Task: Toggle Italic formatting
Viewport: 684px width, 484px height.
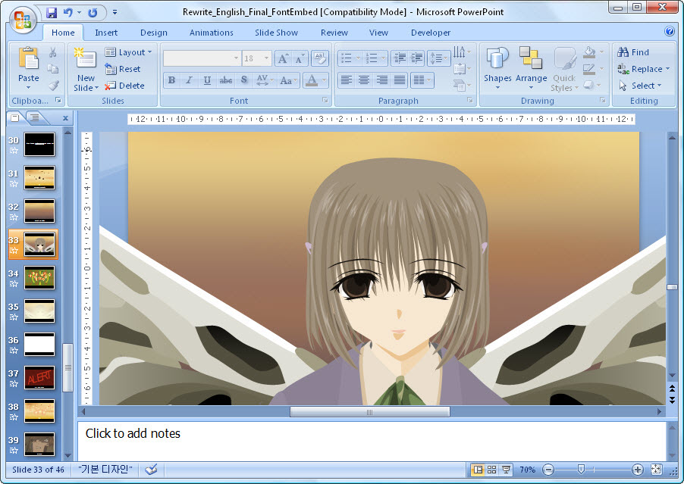Action: coord(189,80)
